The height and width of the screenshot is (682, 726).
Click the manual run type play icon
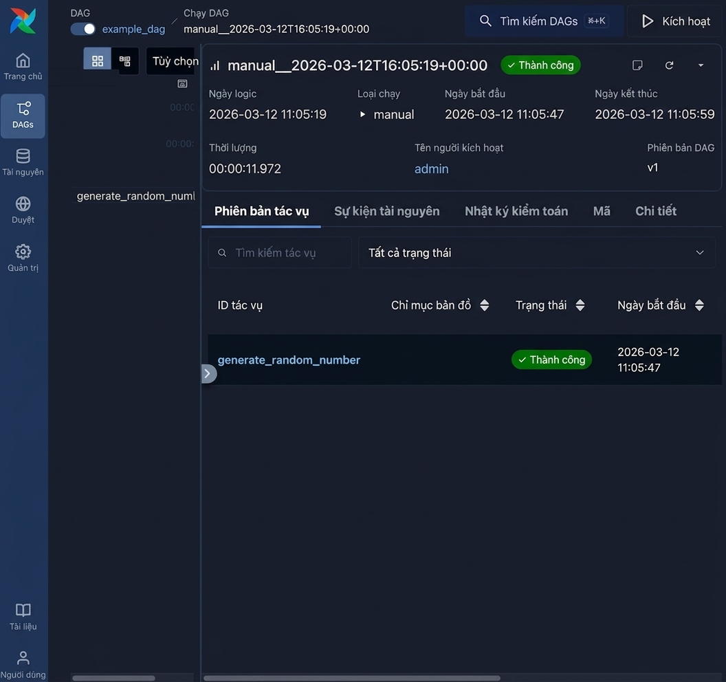362,114
